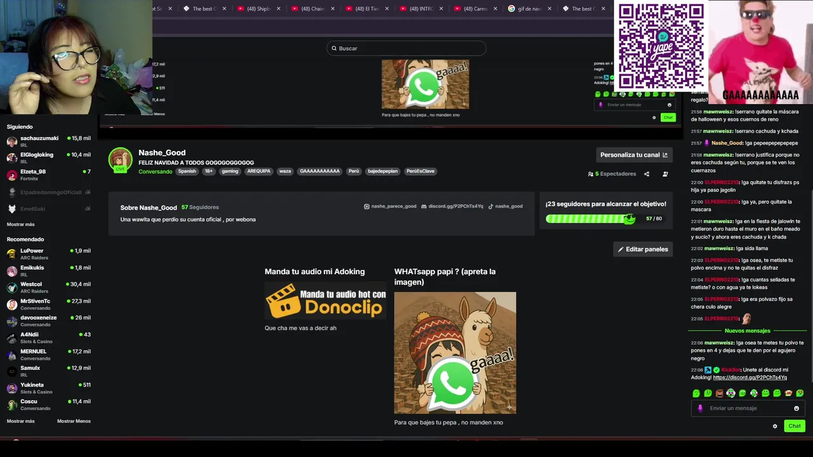Click the 18+ stream tag
Image resolution: width=813 pixels, height=457 pixels.
208,171
